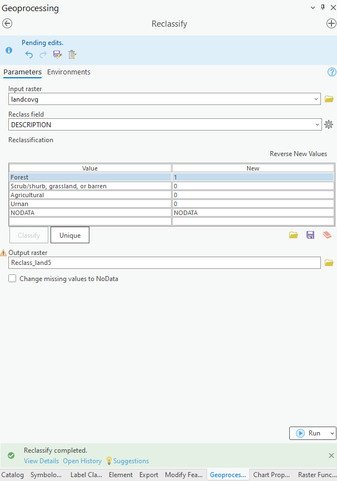Select the Forest value cell
Image resolution: width=337 pixels, height=481 pixels.
(90, 177)
